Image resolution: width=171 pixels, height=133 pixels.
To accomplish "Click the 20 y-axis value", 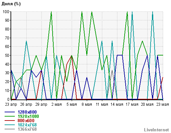I will (x=7, y=82).
